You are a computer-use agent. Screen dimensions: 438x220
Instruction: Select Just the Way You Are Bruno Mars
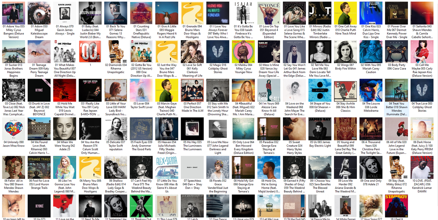coord(167,59)
